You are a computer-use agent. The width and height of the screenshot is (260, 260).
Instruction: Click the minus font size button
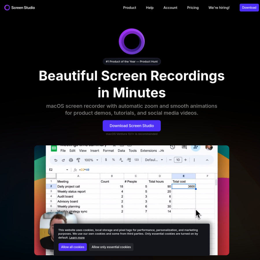click(170, 160)
